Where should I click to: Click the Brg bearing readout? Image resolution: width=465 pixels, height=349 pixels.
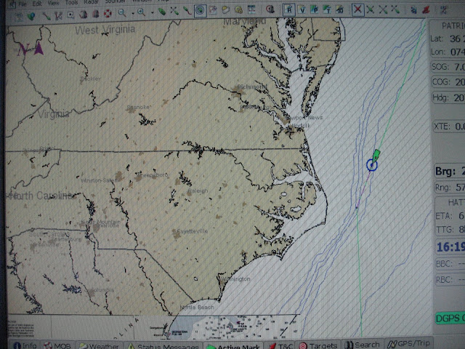click(450, 172)
